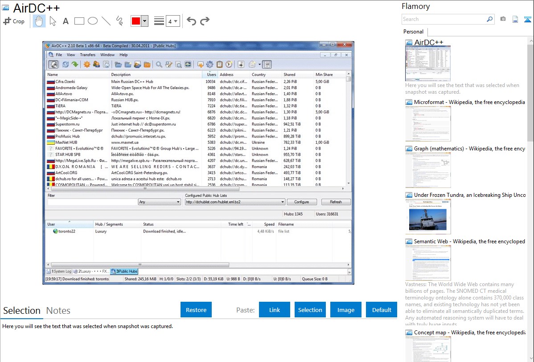This screenshot has height=362, width=534.
Task: Redo the last annotation
Action: 205,21
